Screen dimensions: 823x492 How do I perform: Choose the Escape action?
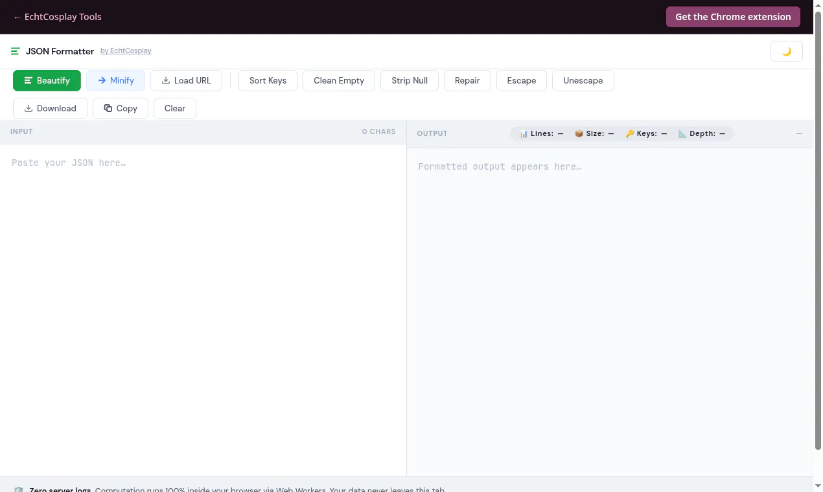522,80
